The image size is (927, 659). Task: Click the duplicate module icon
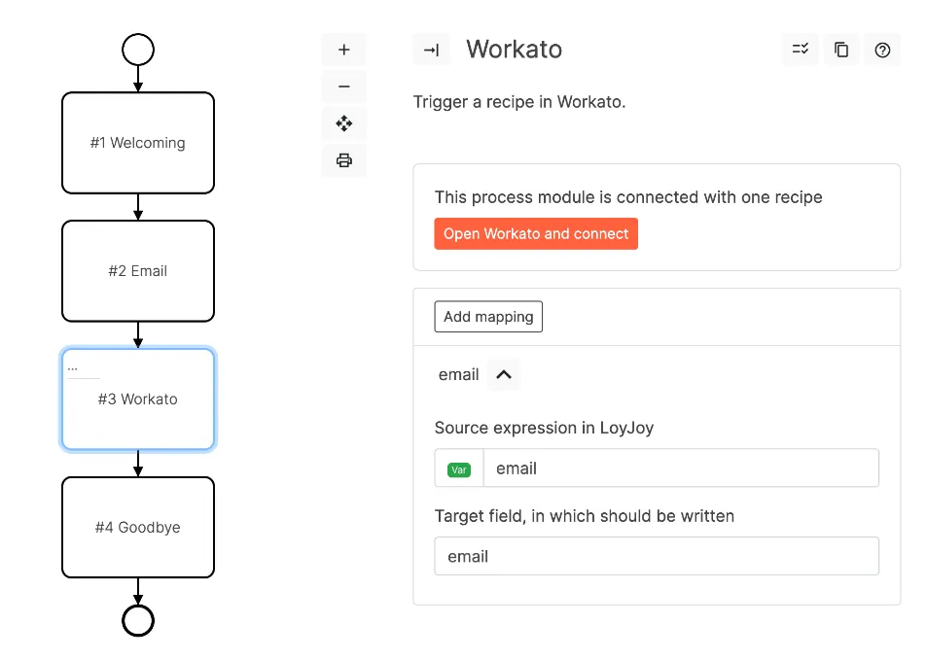[840, 50]
